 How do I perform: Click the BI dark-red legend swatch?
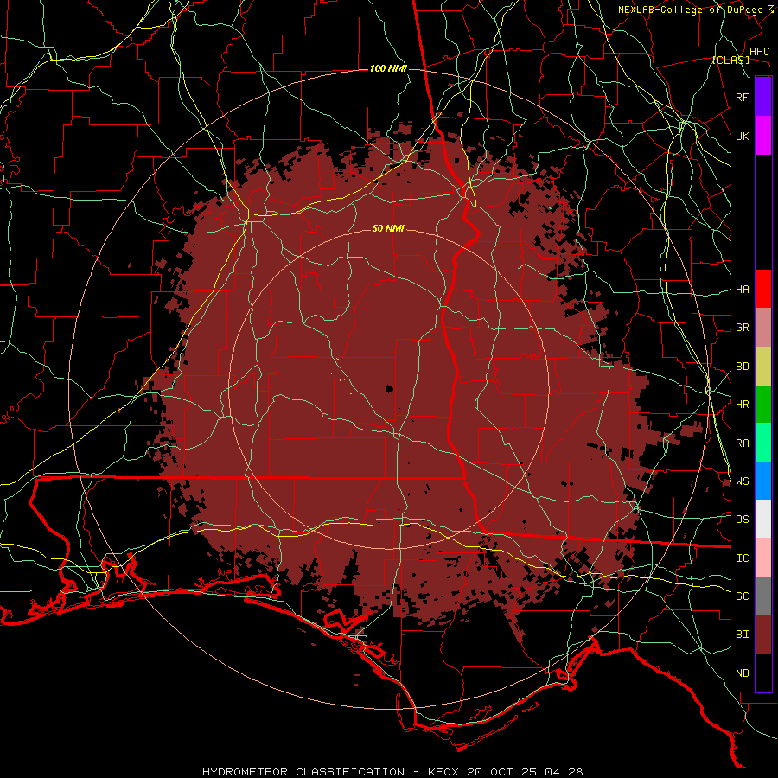[x=763, y=635]
